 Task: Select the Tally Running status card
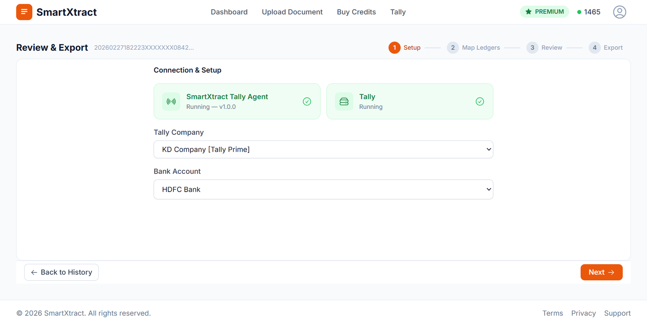click(410, 101)
